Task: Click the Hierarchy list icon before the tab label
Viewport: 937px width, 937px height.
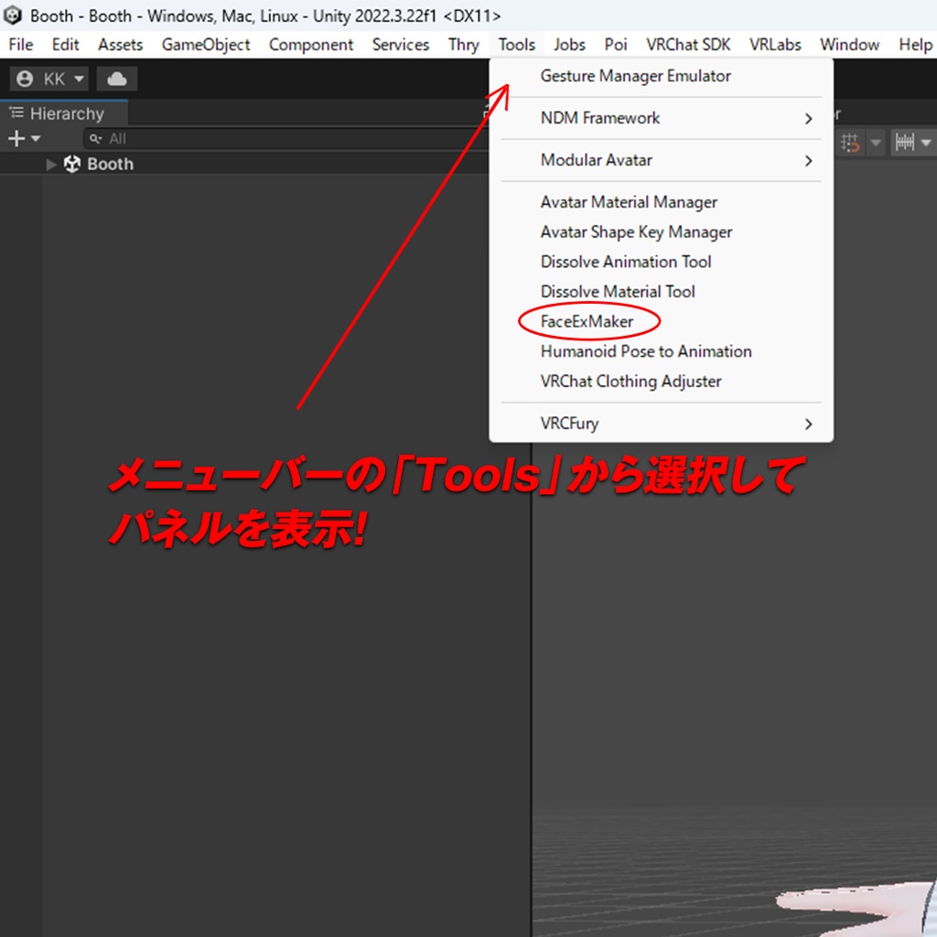Action: click(x=16, y=113)
